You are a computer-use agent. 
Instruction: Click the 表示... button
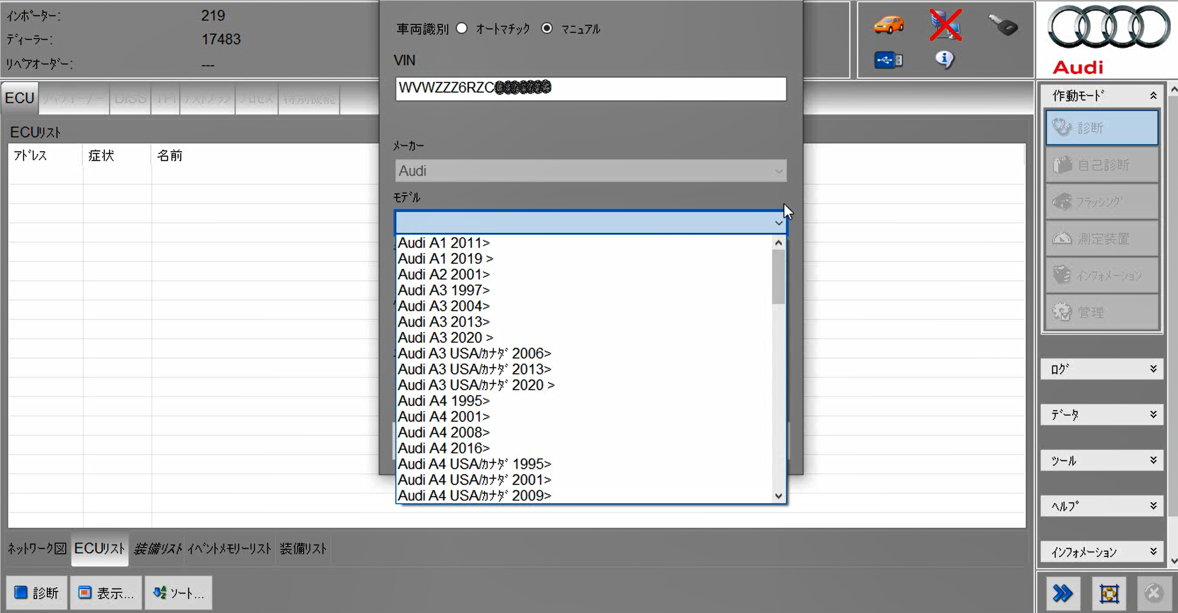pyautogui.click(x=106, y=592)
